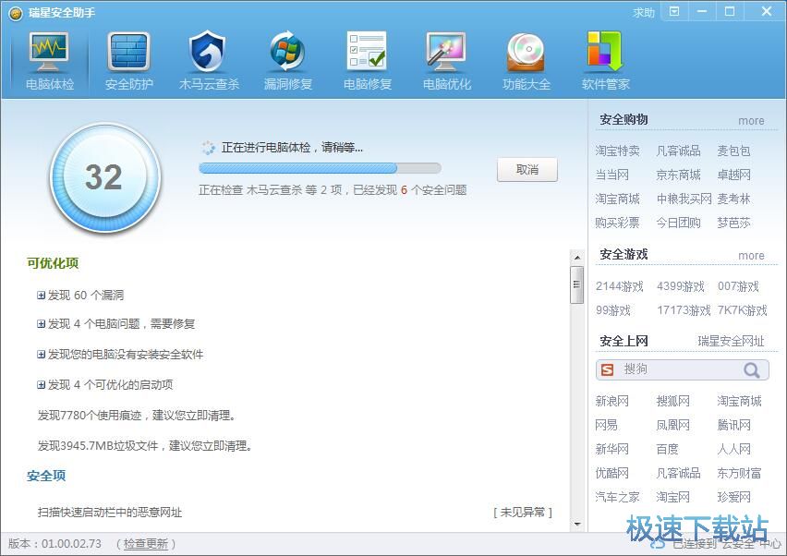The width and height of the screenshot is (787, 556).
Task: Select 发现3945.7MB垃圾文件 text row
Action: coord(144,446)
